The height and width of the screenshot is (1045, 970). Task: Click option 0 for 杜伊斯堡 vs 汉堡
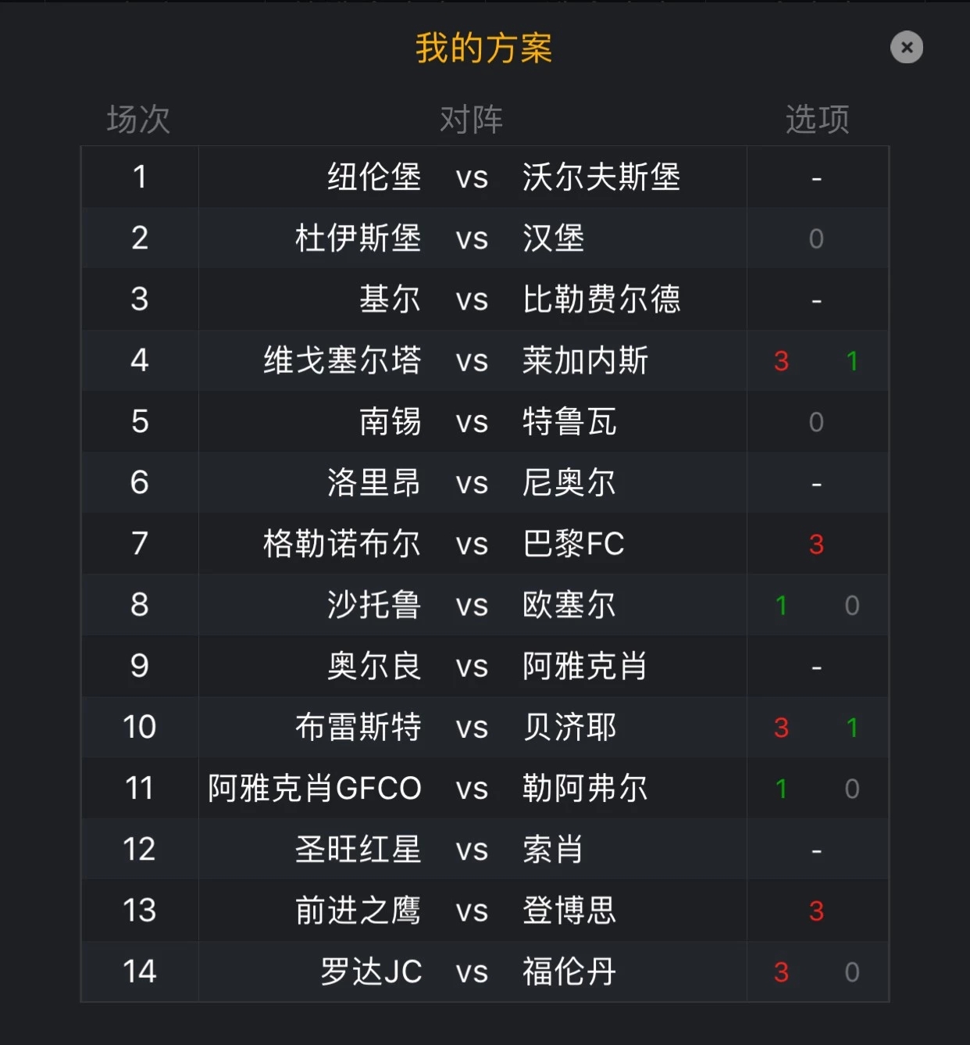pyautogui.click(x=816, y=238)
